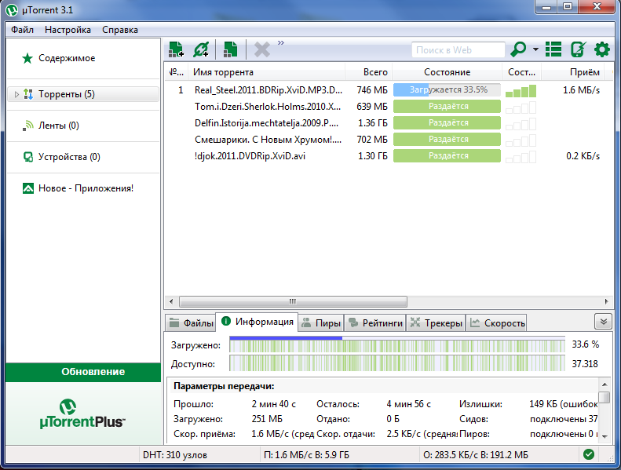Click the health bars icon of Real_Steel
Image resolution: width=621 pixels, height=470 pixels.
coord(521,91)
